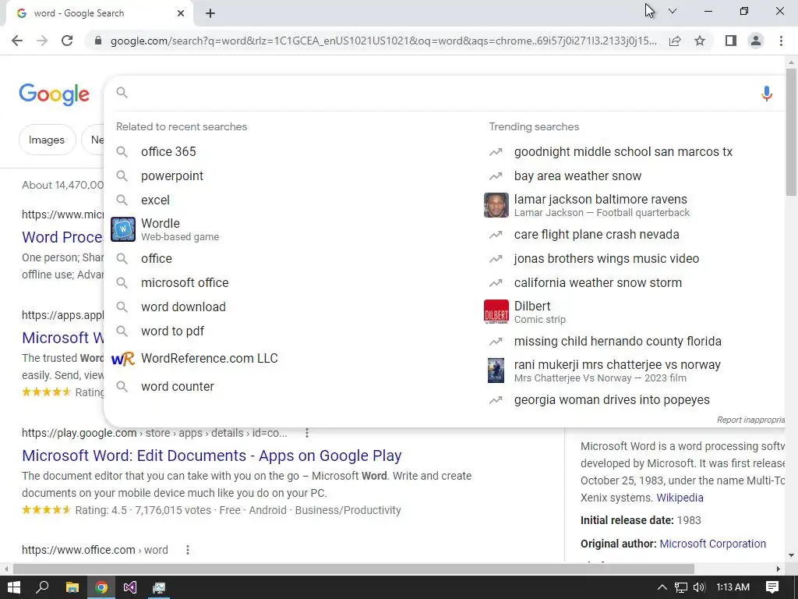
Task: Bookmark this page with the star icon
Action: tap(700, 41)
